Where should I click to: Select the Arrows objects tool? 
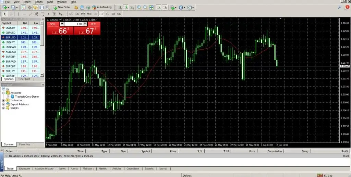60,14
